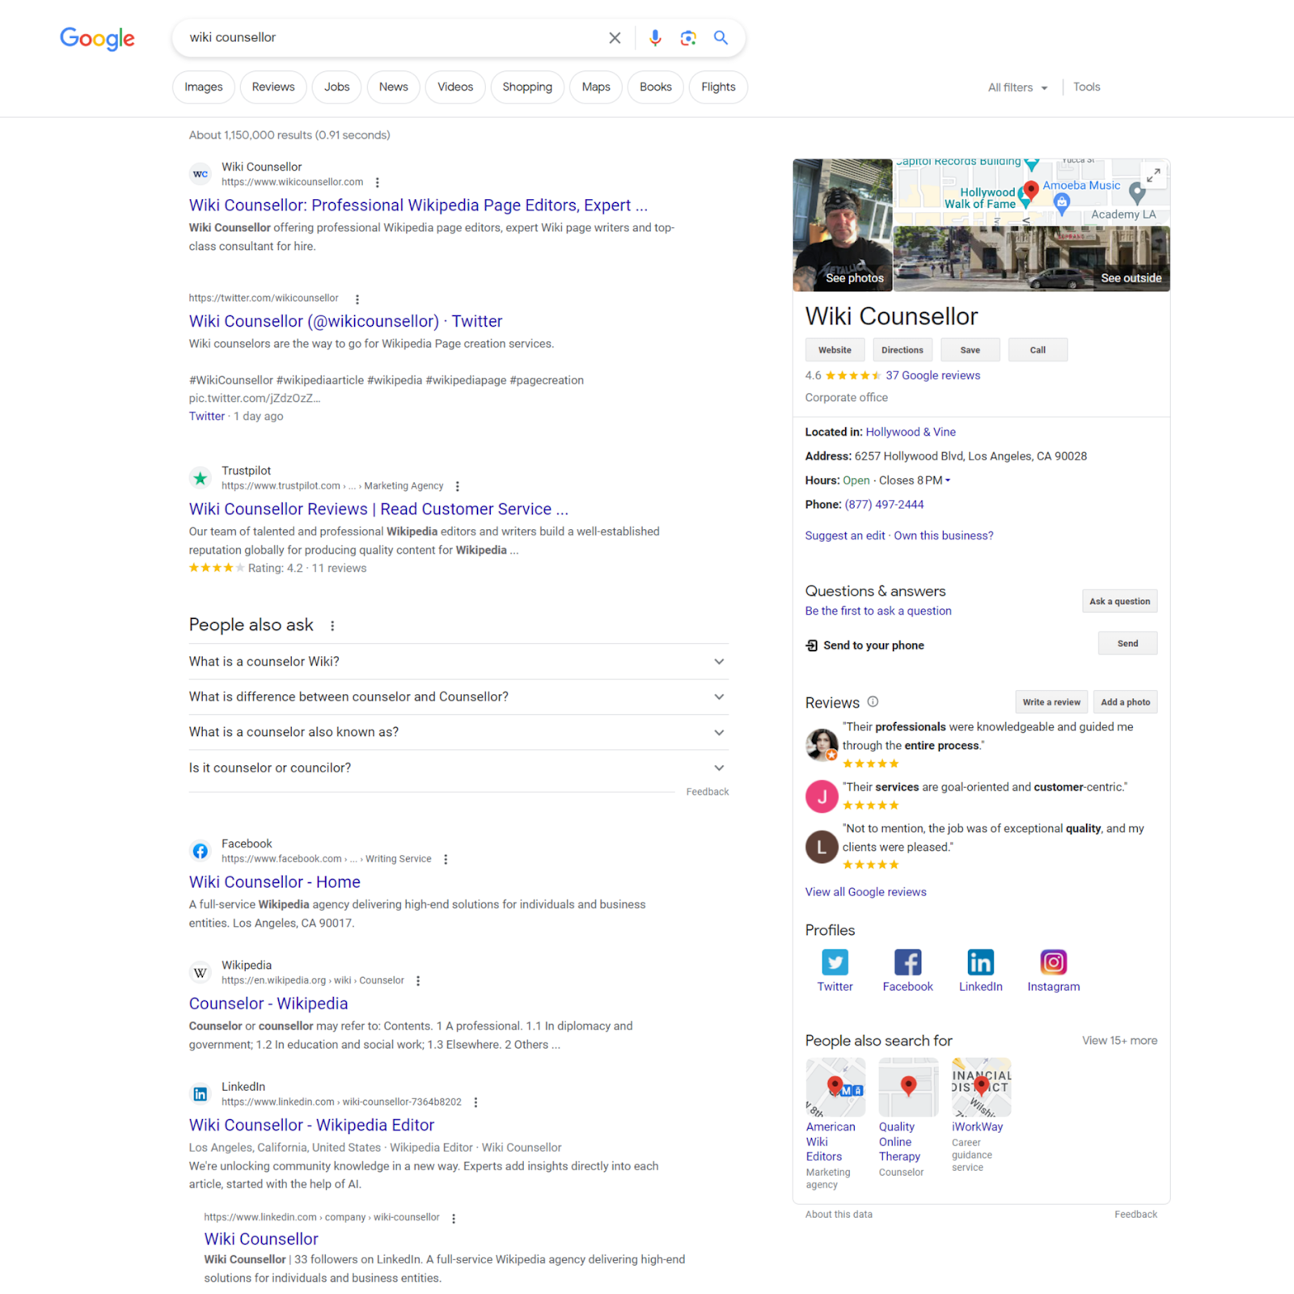This screenshot has height=1294, width=1294.
Task: Open the American Wiki Editors map thumbnail
Action: [835, 1087]
